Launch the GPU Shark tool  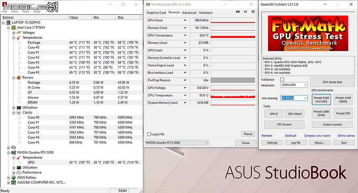click(295, 114)
